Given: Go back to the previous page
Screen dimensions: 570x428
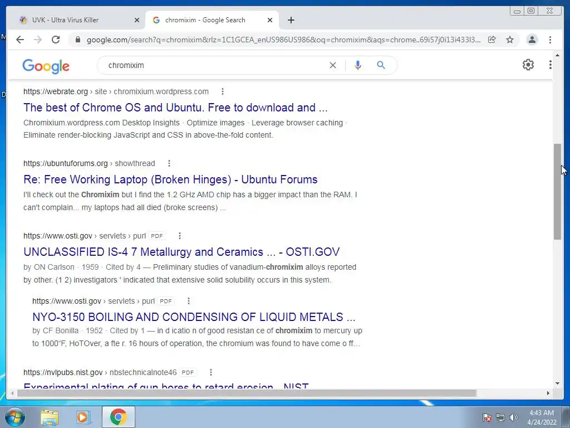Looking at the screenshot, I should point(20,40).
